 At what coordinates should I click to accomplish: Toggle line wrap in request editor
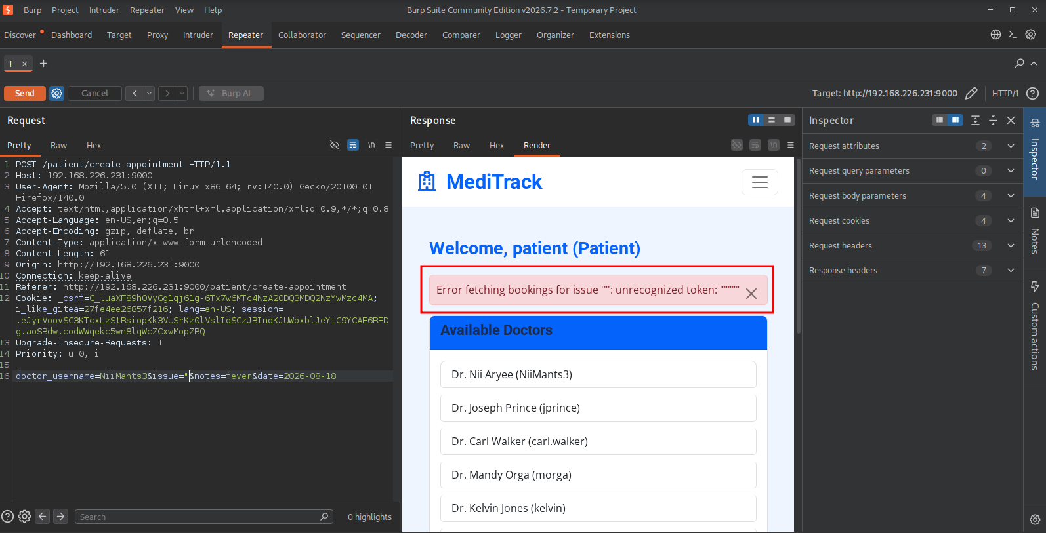pos(353,145)
